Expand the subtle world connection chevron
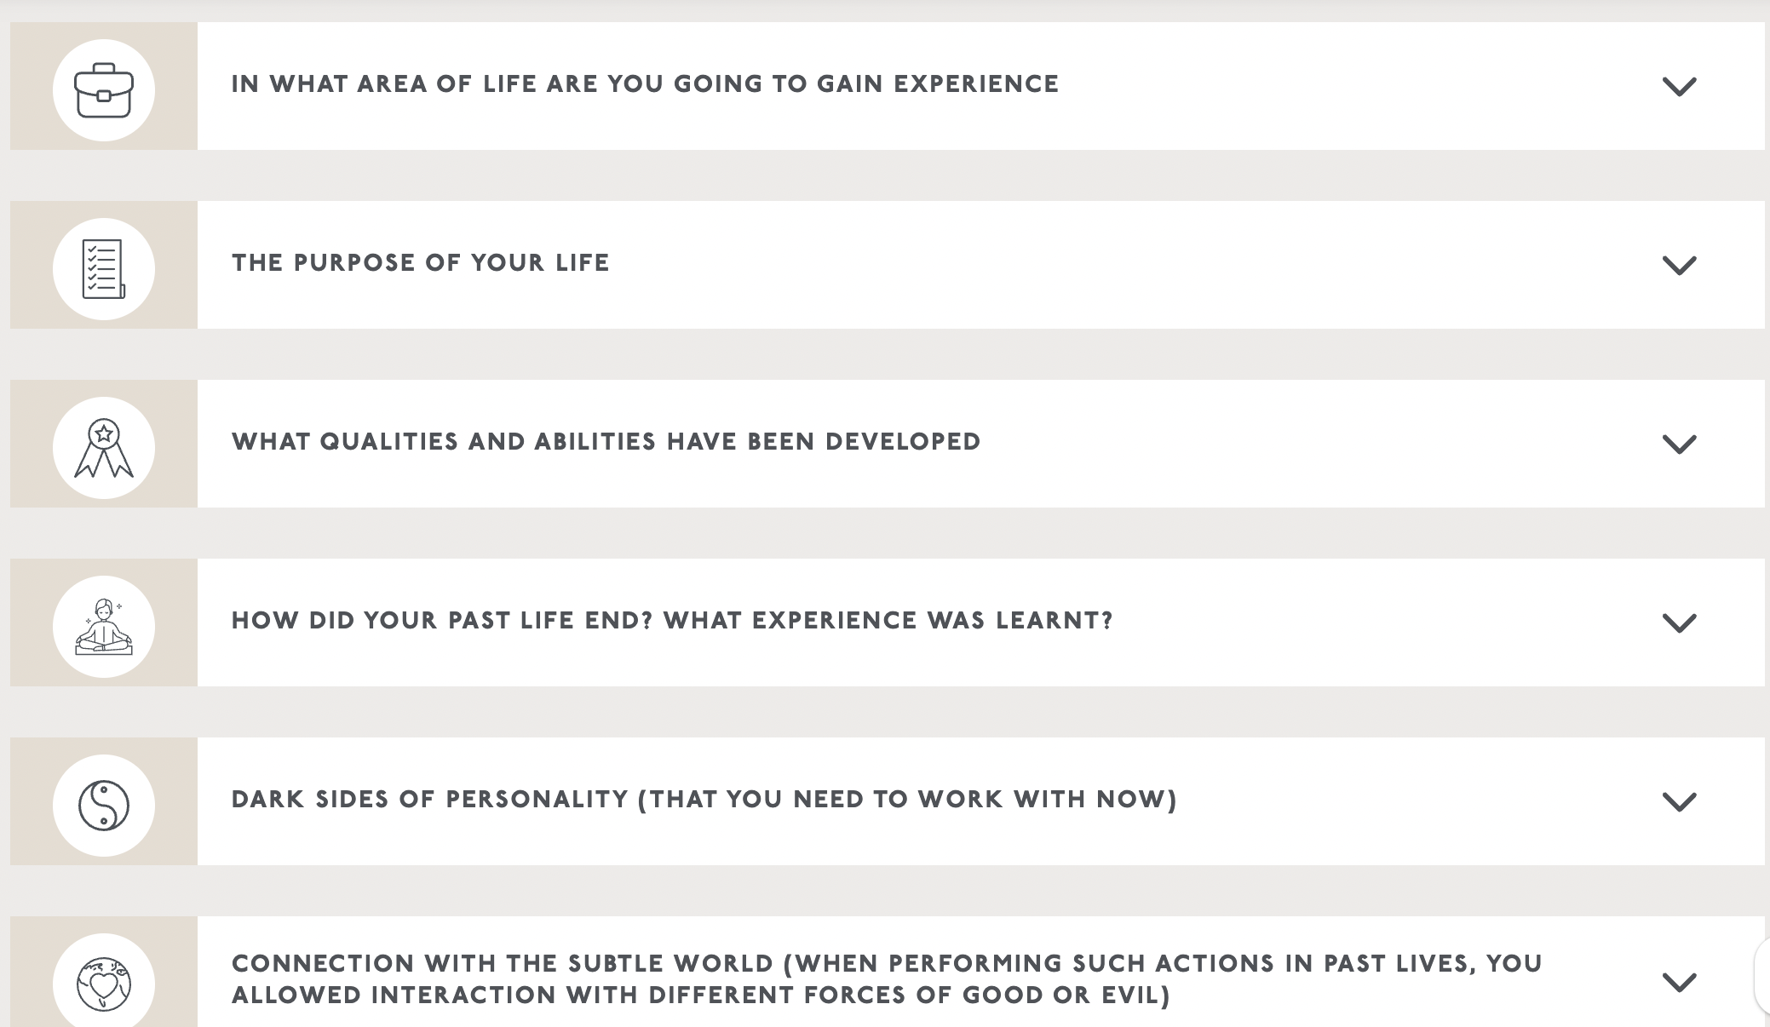Viewport: 1770px width, 1027px height. pos(1679,983)
